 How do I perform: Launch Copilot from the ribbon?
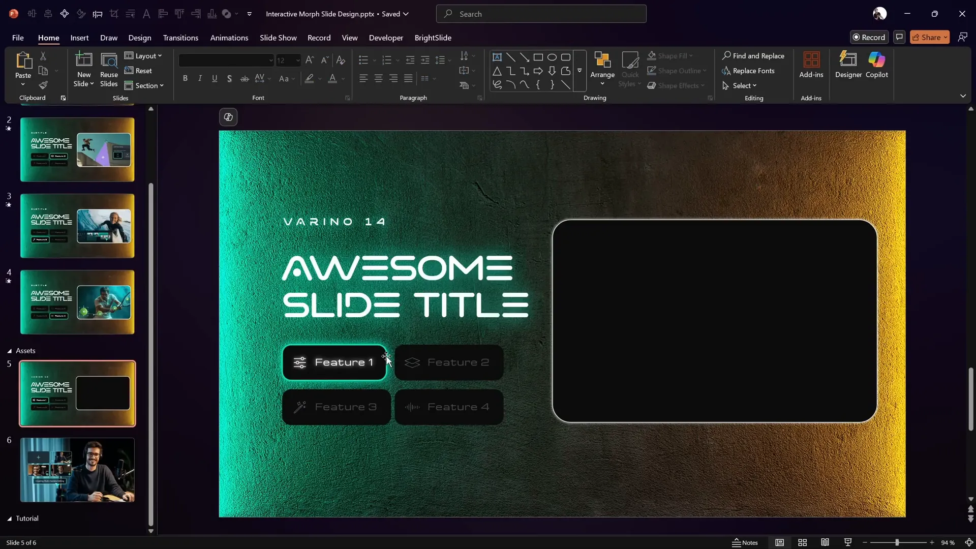[876, 65]
